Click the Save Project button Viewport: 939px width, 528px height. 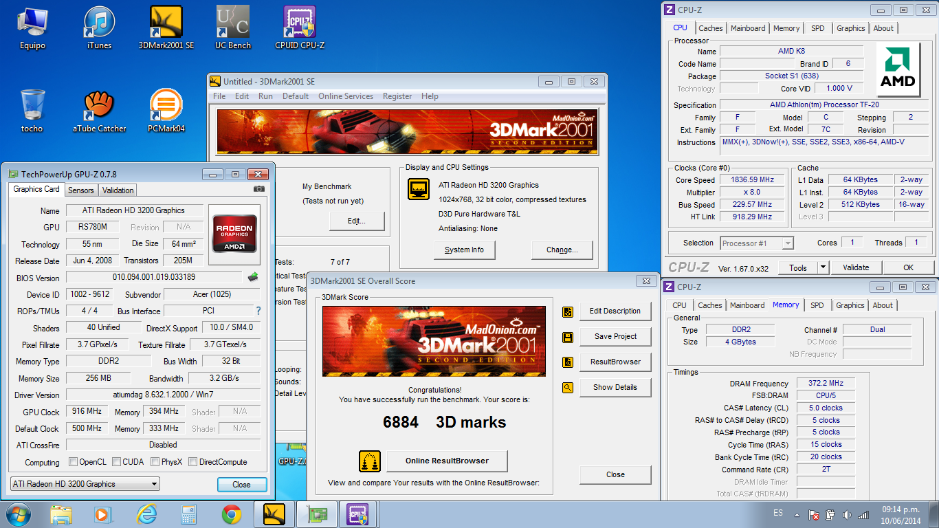(x=615, y=336)
